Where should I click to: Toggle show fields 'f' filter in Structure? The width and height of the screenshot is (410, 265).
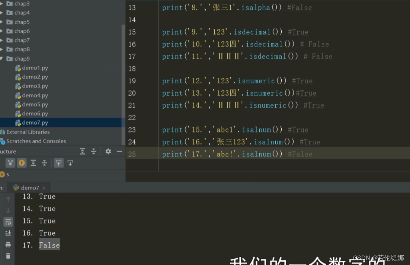[x=22, y=163]
